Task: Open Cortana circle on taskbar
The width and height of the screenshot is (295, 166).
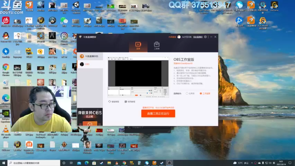Action: click(64, 163)
